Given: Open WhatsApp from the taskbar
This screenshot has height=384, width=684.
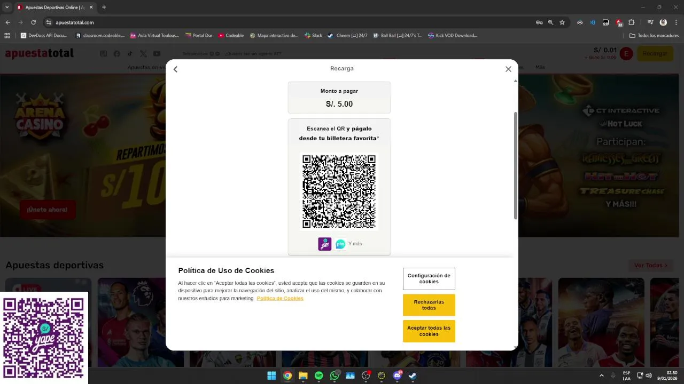Looking at the screenshot, I should point(335,375).
